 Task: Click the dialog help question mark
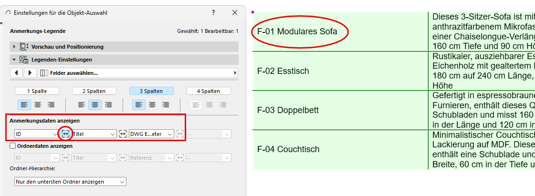(x=213, y=13)
